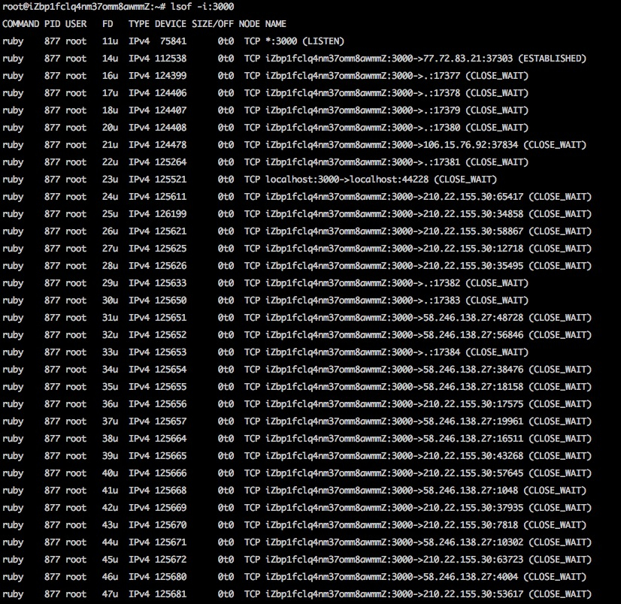Screen dimensions: 621x604
Task: Click port ":17378" connection entry
Action: pos(397,93)
